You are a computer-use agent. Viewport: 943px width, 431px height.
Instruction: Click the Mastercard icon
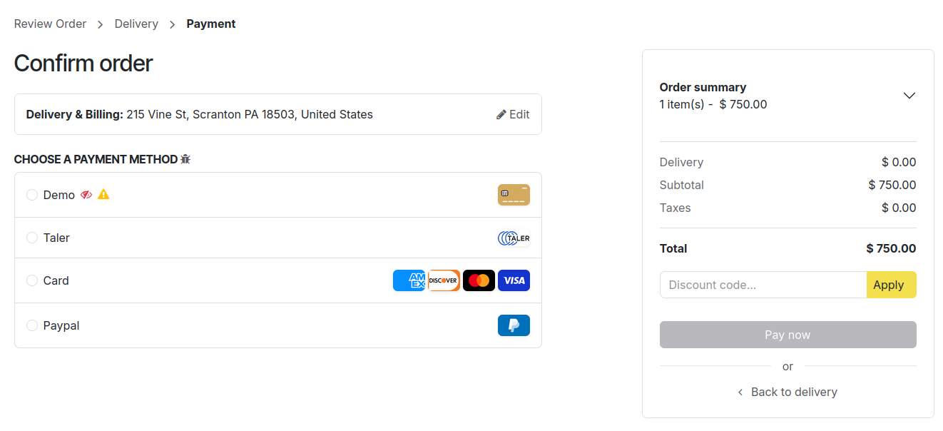(x=479, y=280)
